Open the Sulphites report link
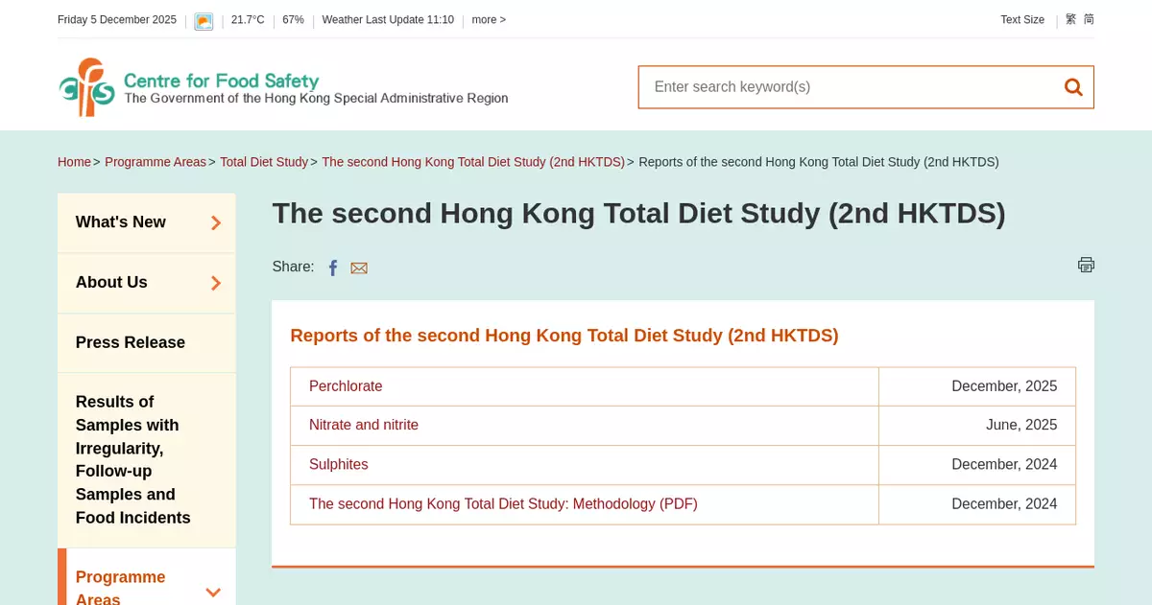1152x605 pixels. (339, 464)
